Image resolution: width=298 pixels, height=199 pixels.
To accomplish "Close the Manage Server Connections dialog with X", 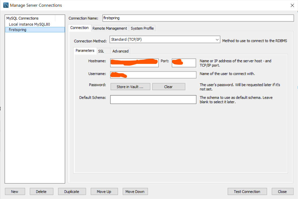I will [x=292, y=5].
